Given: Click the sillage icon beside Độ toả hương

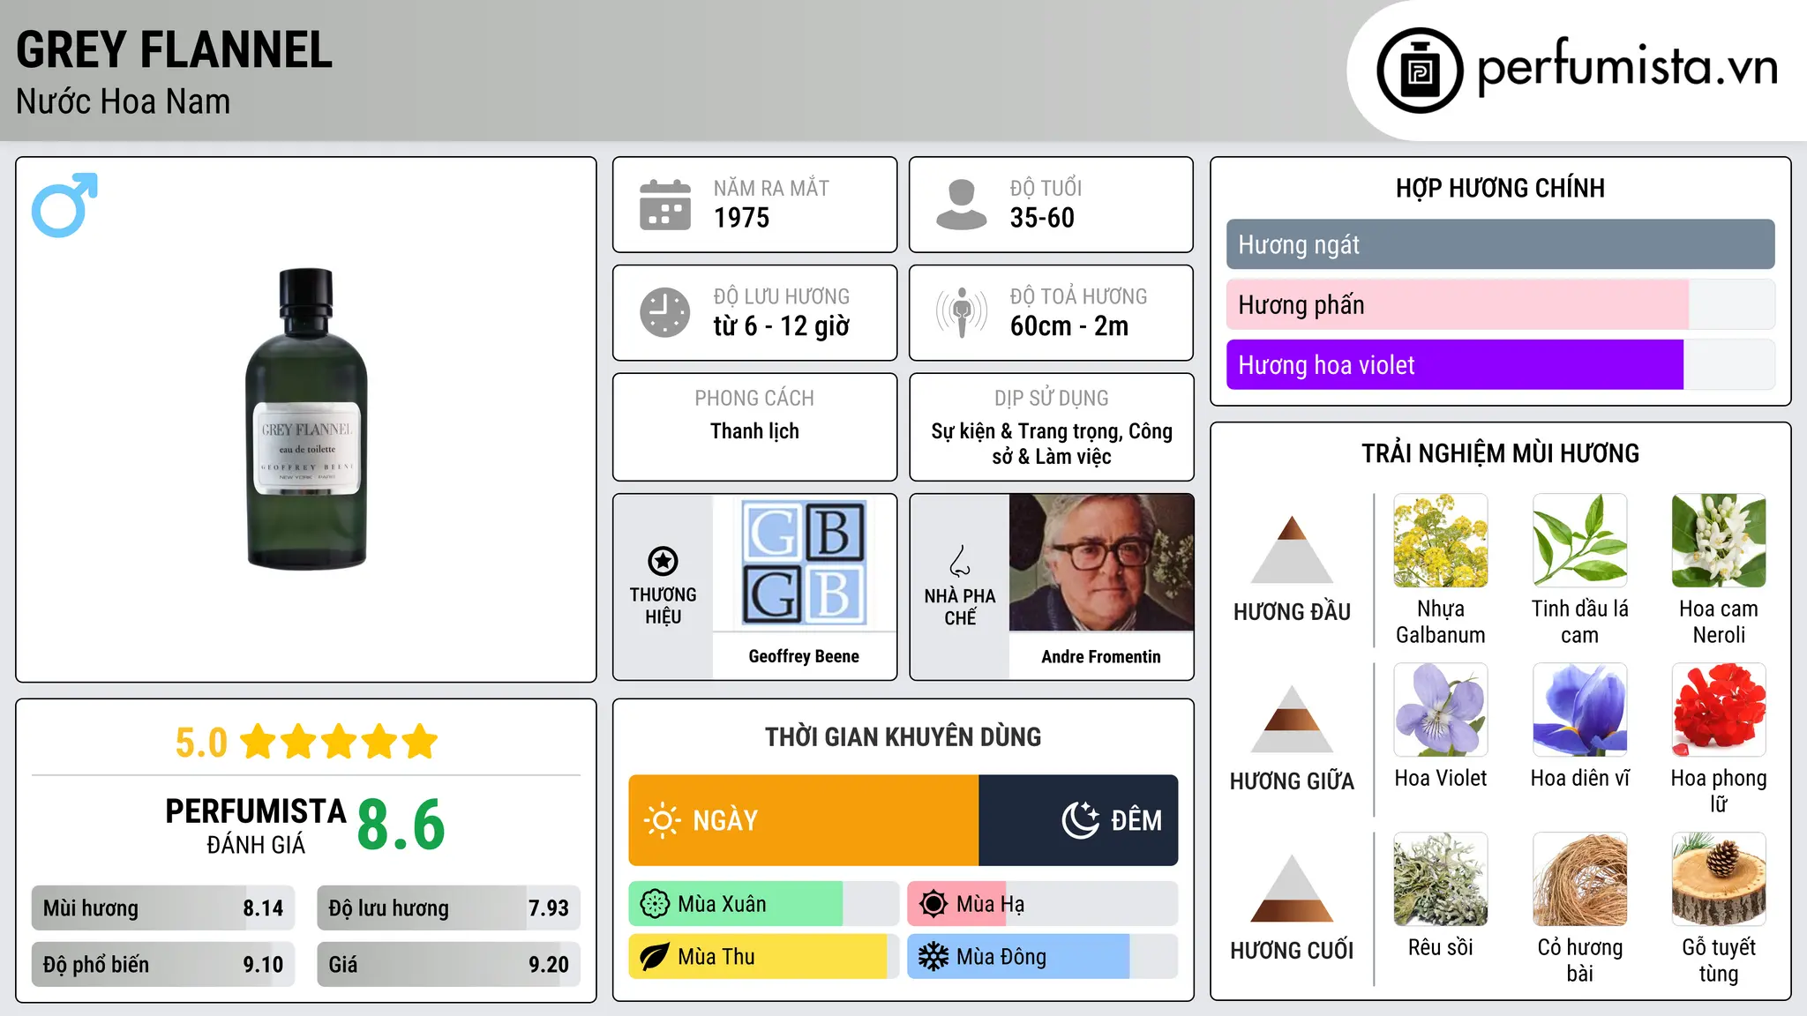Looking at the screenshot, I should point(962,312).
